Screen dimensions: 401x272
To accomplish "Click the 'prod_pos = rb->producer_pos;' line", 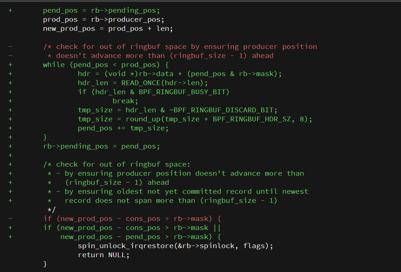I will 103,20.
